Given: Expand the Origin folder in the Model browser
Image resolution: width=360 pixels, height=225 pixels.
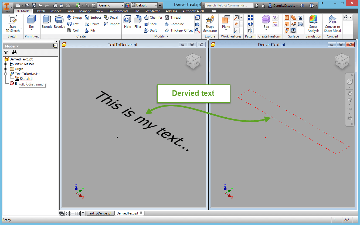Looking at the screenshot, I should [6, 69].
